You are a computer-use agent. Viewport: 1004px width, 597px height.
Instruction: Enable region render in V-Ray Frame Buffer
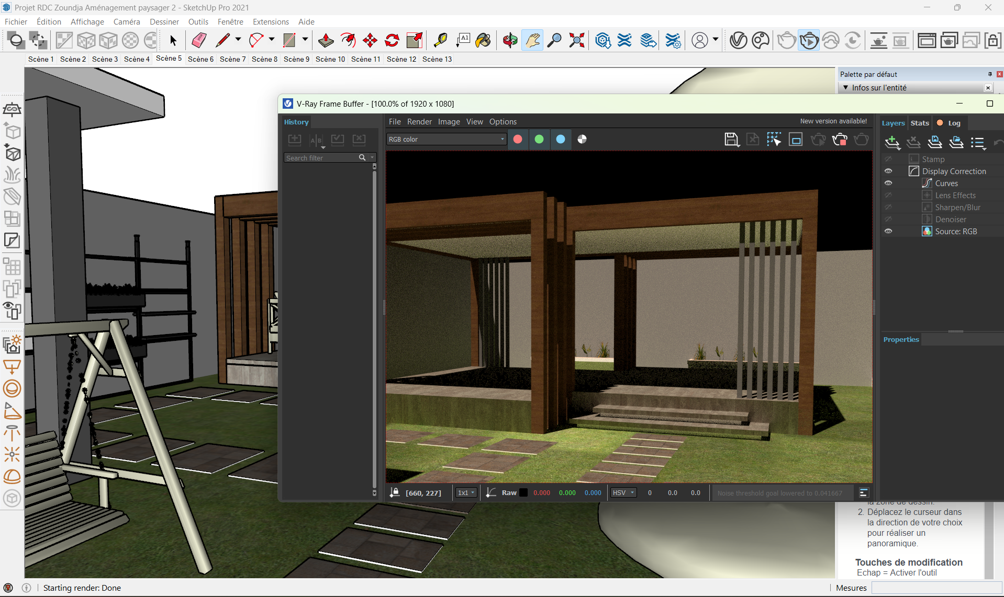pyautogui.click(x=796, y=139)
